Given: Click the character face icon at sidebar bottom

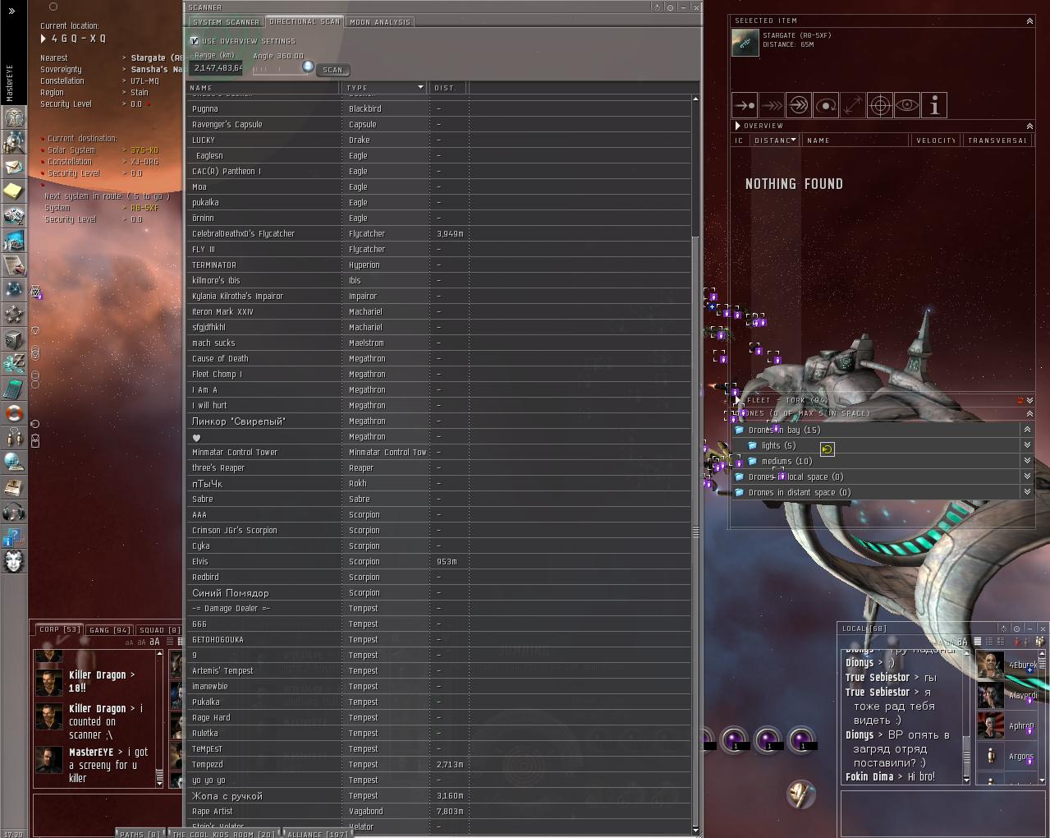Looking at the screenshot, I should 14,561.
